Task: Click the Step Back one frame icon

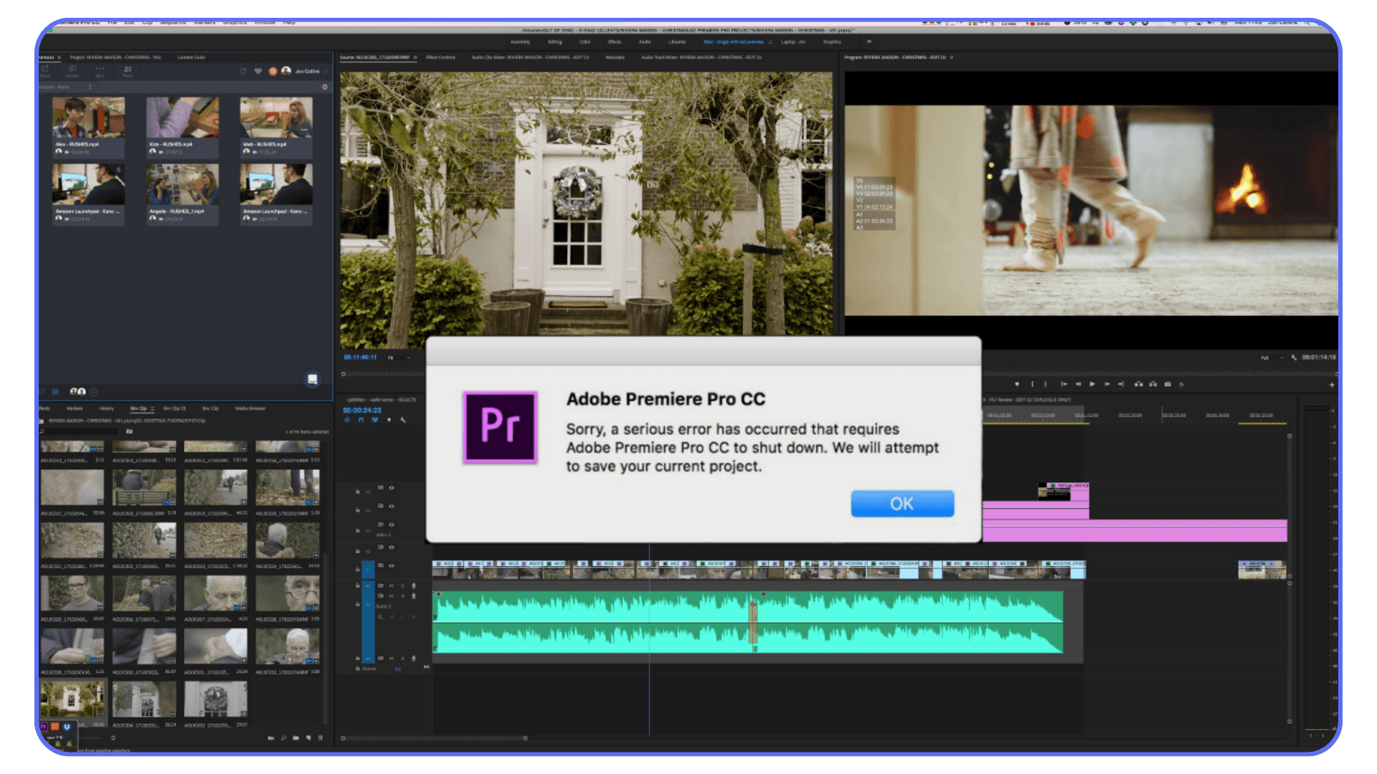Action: [x=1079, y=385]
